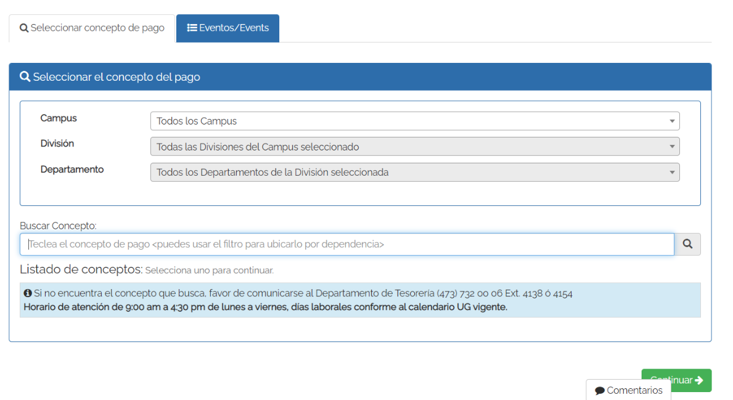The width and height of the screenshot is (733, 400).
Task: Click the magnifier icon in the panel header
Action: pyautogui.click(x=25, y=76)
